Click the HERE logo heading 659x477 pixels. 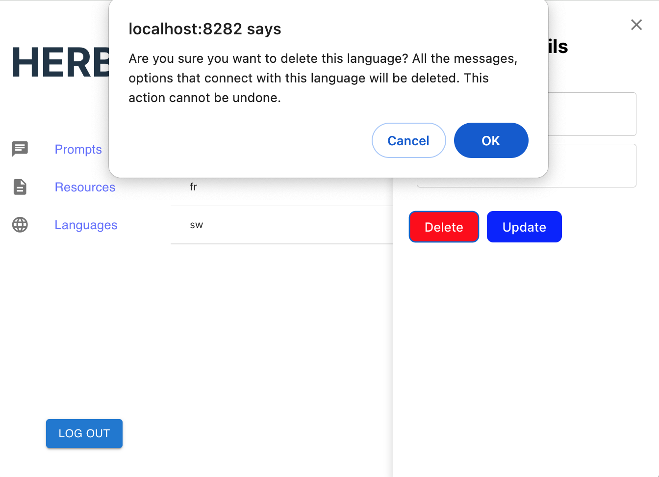tap(60, 63)
